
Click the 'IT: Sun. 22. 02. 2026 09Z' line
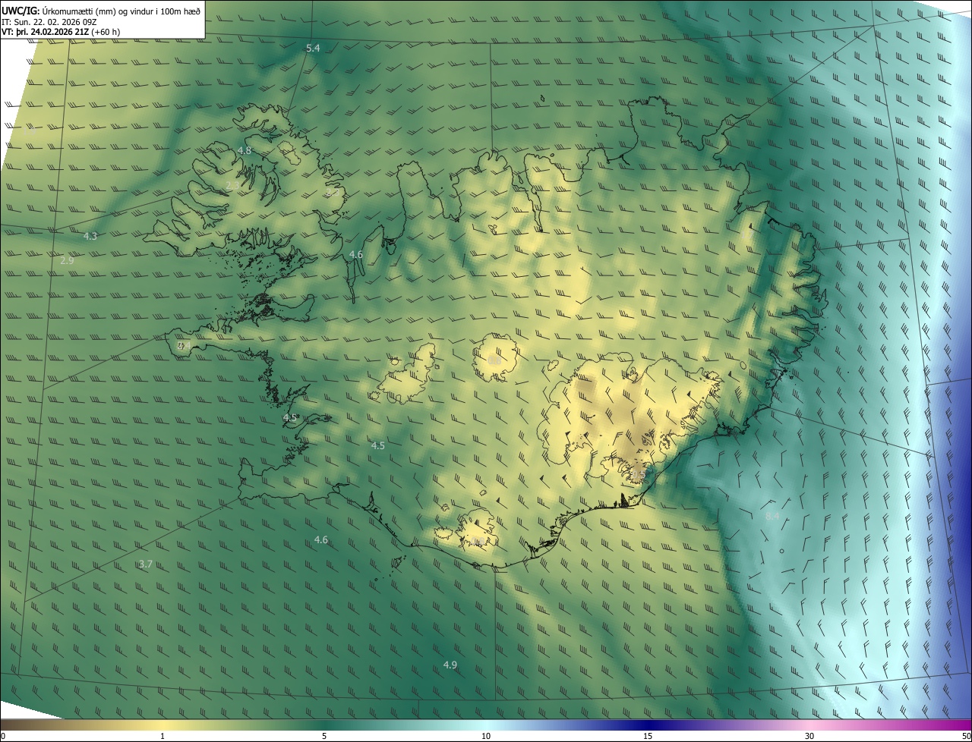tap(49, 21)
